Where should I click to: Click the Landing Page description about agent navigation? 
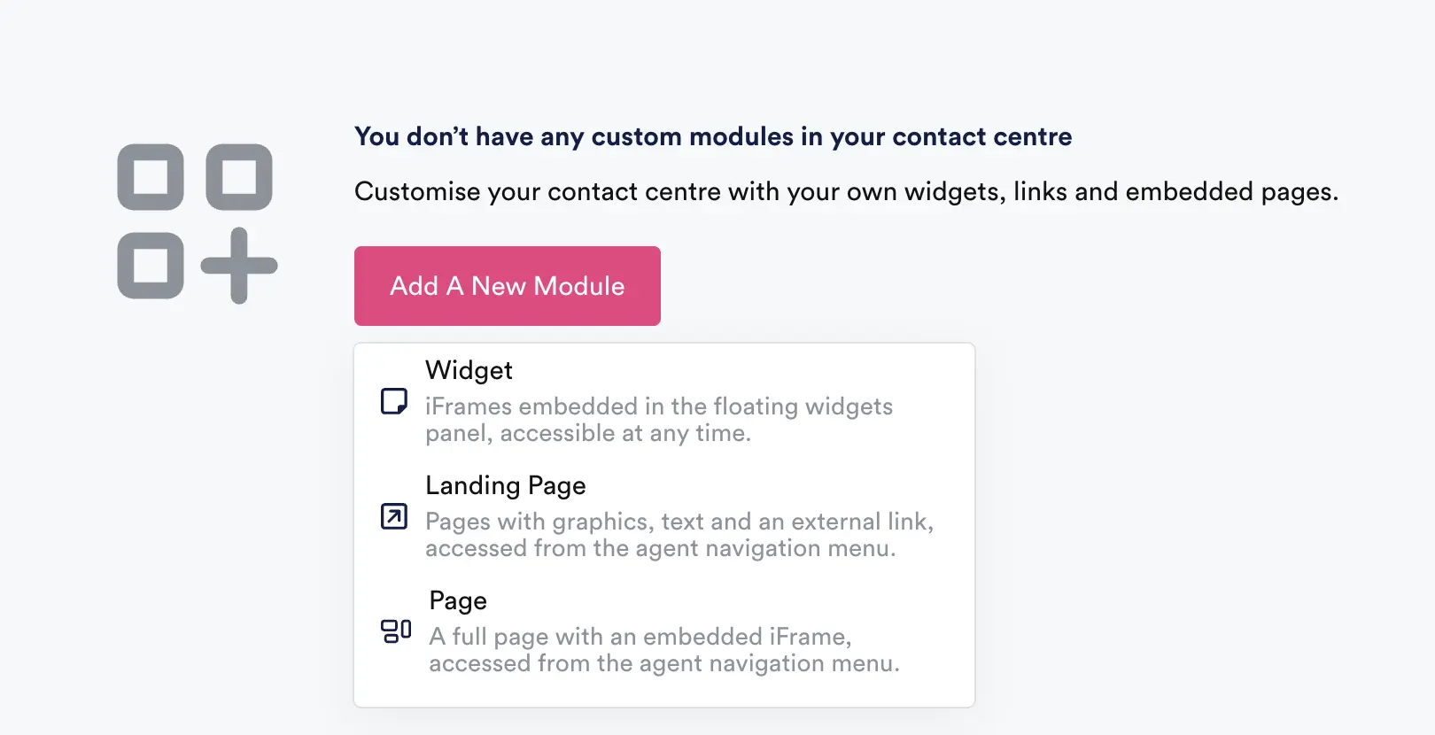pos(679,535)
